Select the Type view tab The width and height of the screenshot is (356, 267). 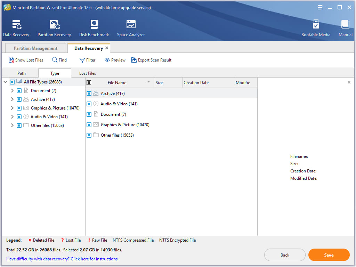[55, 73]
